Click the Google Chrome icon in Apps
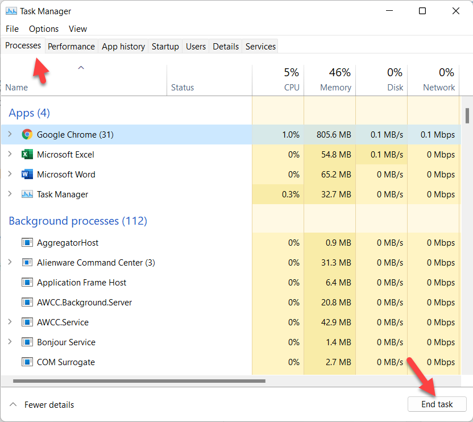 [27, 135]
